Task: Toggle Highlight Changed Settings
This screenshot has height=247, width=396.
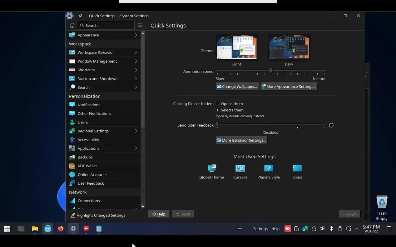Action: [98, 215]
